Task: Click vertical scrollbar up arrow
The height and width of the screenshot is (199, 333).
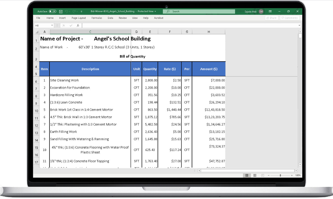Action: tap(300, 32)
